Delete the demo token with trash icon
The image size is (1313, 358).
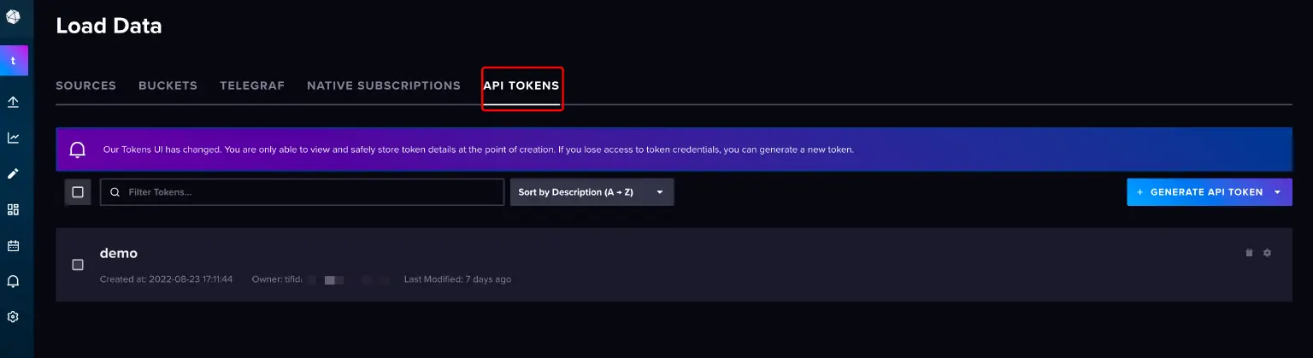click(1249, 253)
